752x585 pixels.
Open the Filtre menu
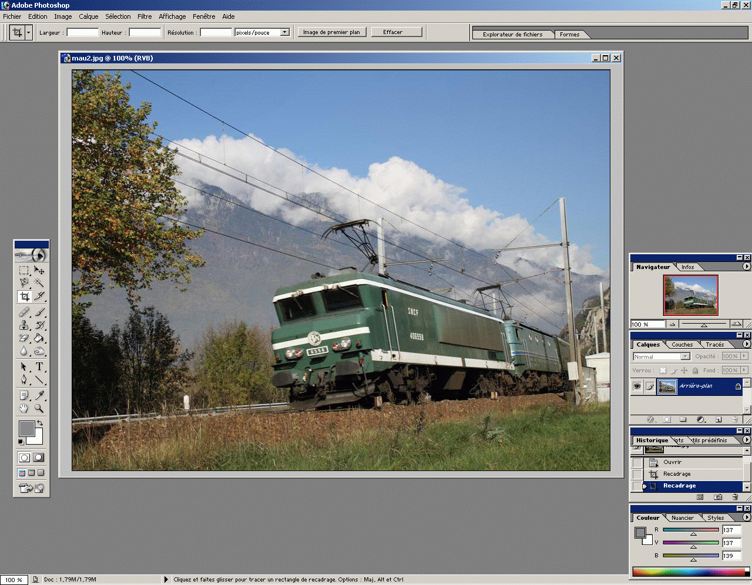click(145, 16)
